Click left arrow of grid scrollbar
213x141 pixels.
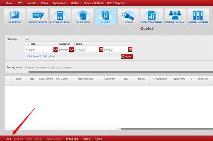119,129
